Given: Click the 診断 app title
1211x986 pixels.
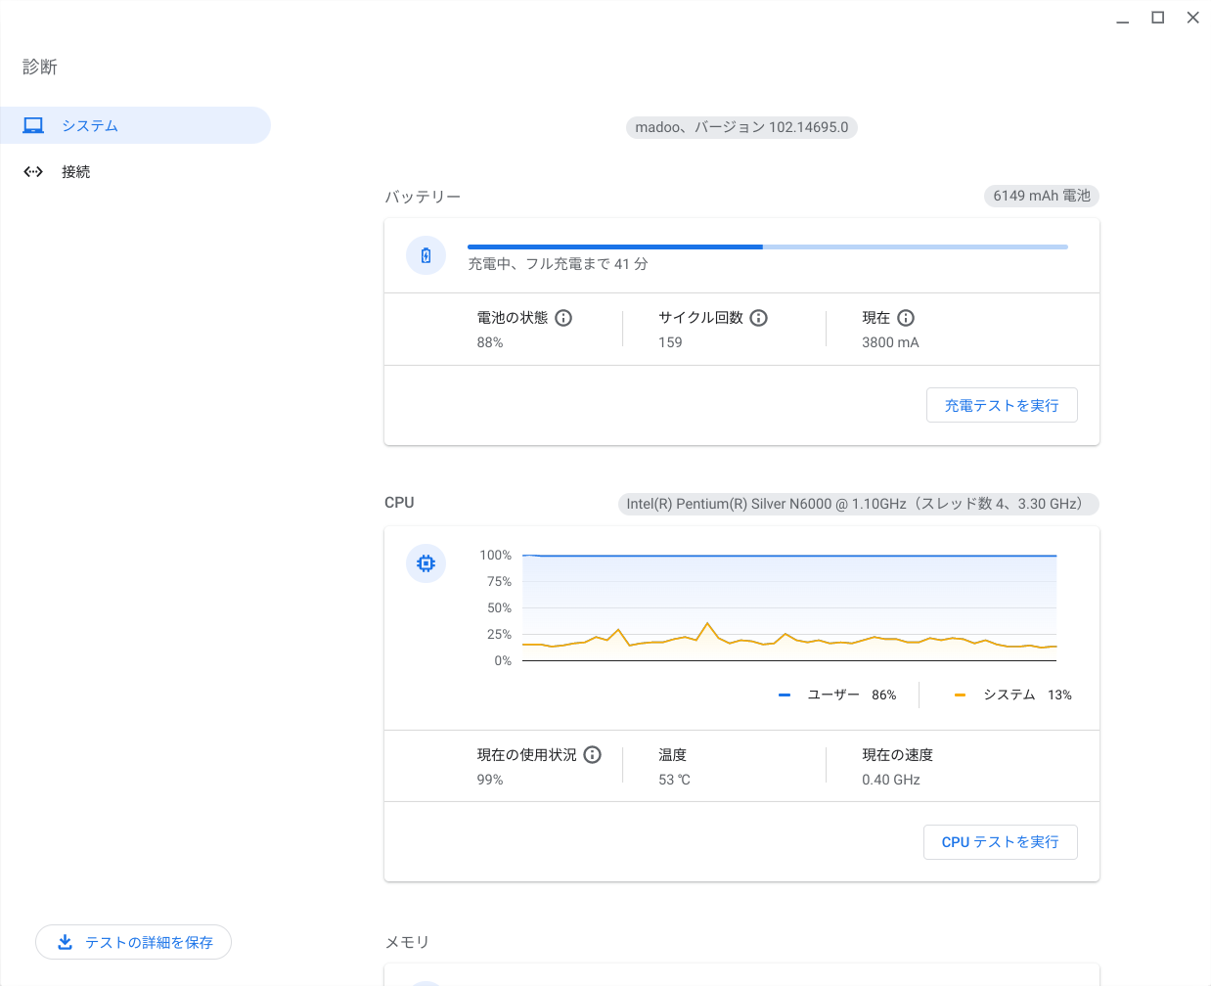Looking at the screenshot, I should coord(40,67).
